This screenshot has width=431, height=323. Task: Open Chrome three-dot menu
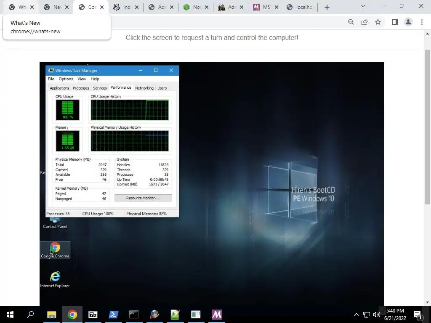[422, 22]
